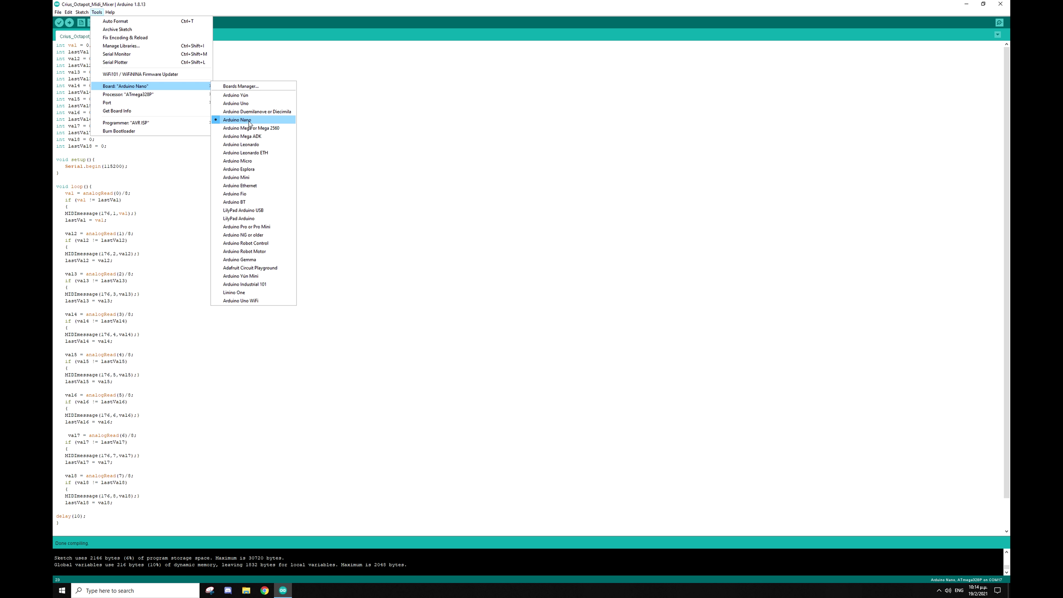Click the Upload arrow toolbar button
1063x598 pixels.
pyautogui.click(x=70, y=23)
